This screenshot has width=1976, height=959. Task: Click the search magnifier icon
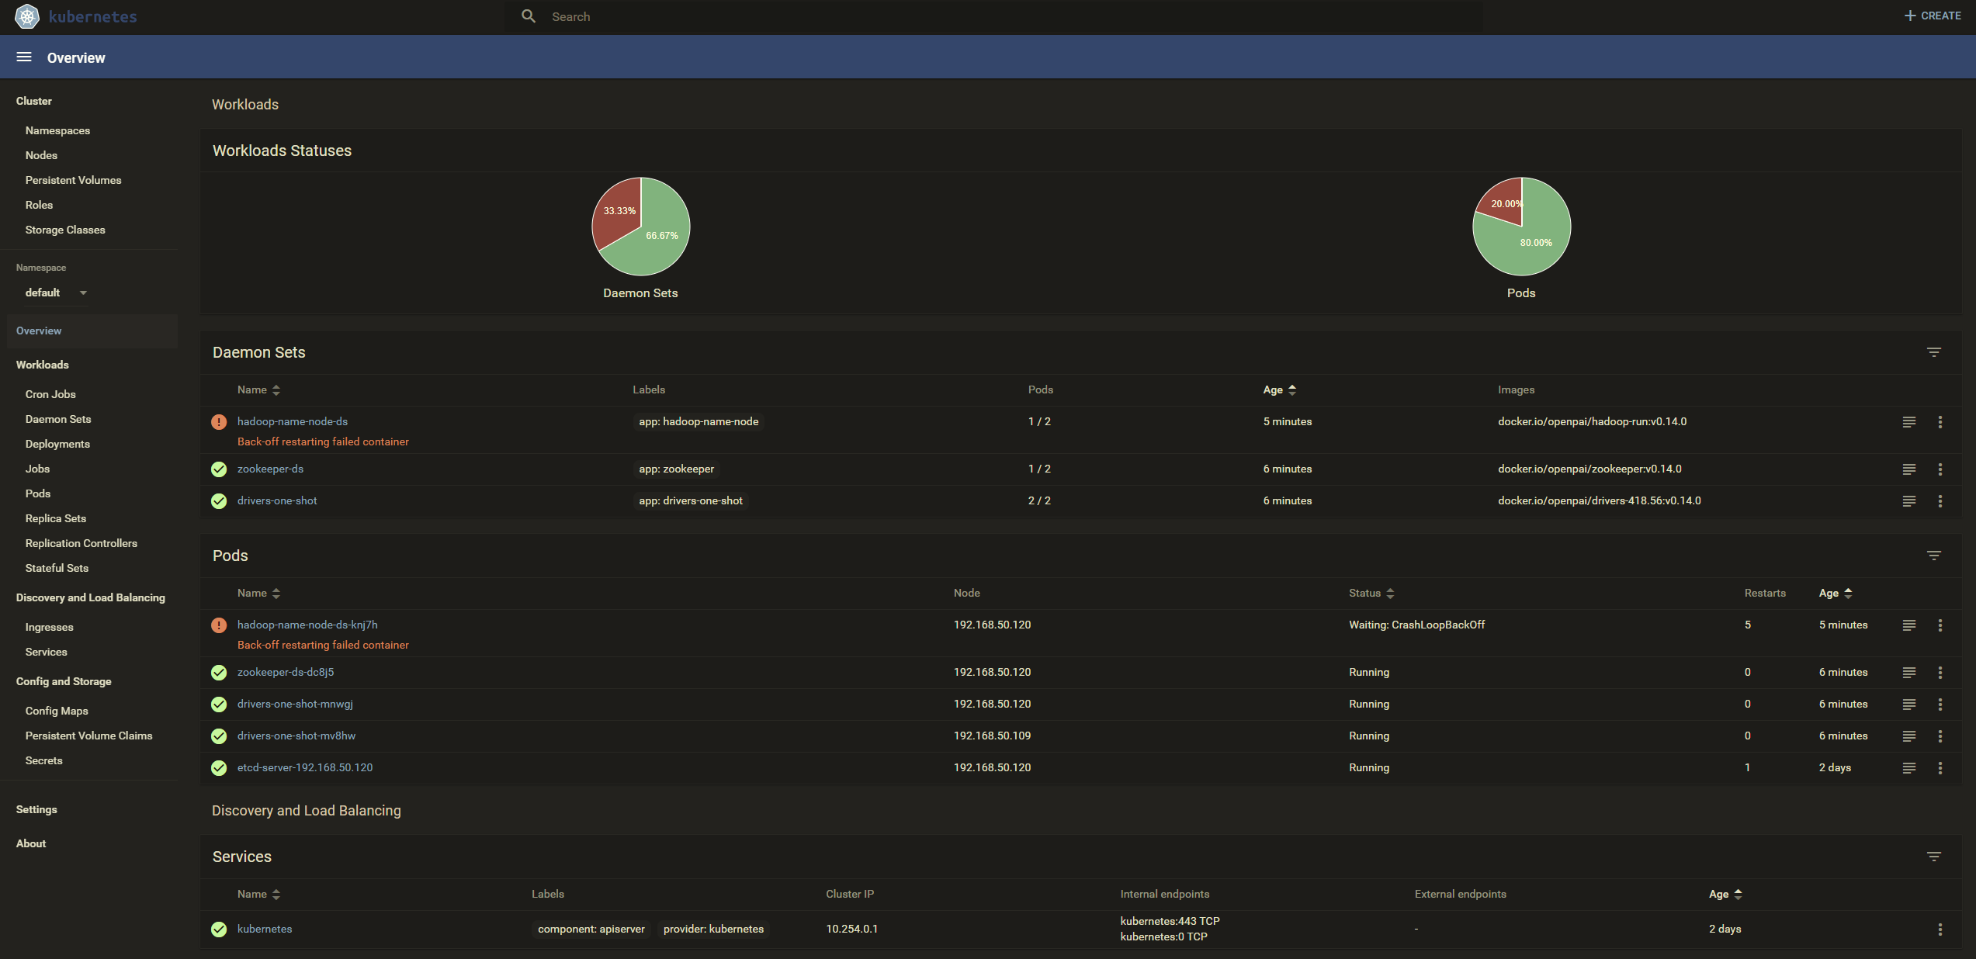pyautogui.click(x=529, y=16)
